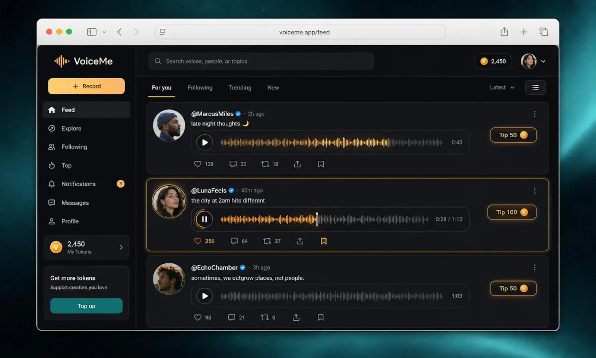The width and height of the screenshot is (596, 358).
Task: Click the search voices input field
Action: tap(261, 61)
